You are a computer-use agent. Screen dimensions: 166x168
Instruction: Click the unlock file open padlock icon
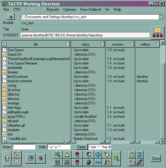[x=132, y=162]
